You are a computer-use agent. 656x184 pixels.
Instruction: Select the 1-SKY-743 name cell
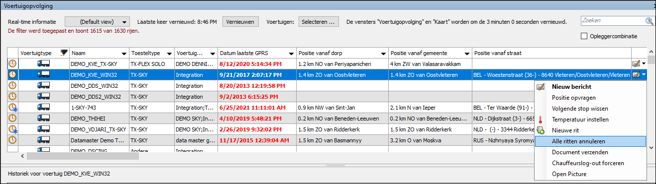pyautogui.click(x=99, y=107)
